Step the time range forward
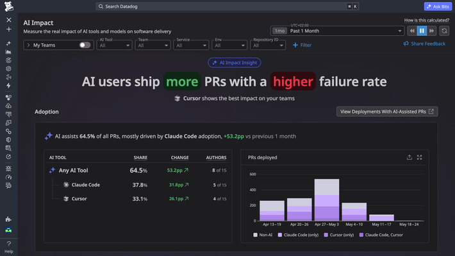455x256 pixels. pos(431,31)
